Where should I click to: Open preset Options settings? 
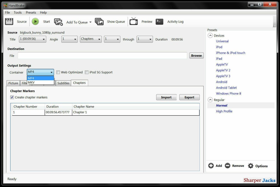click(258, 166)
